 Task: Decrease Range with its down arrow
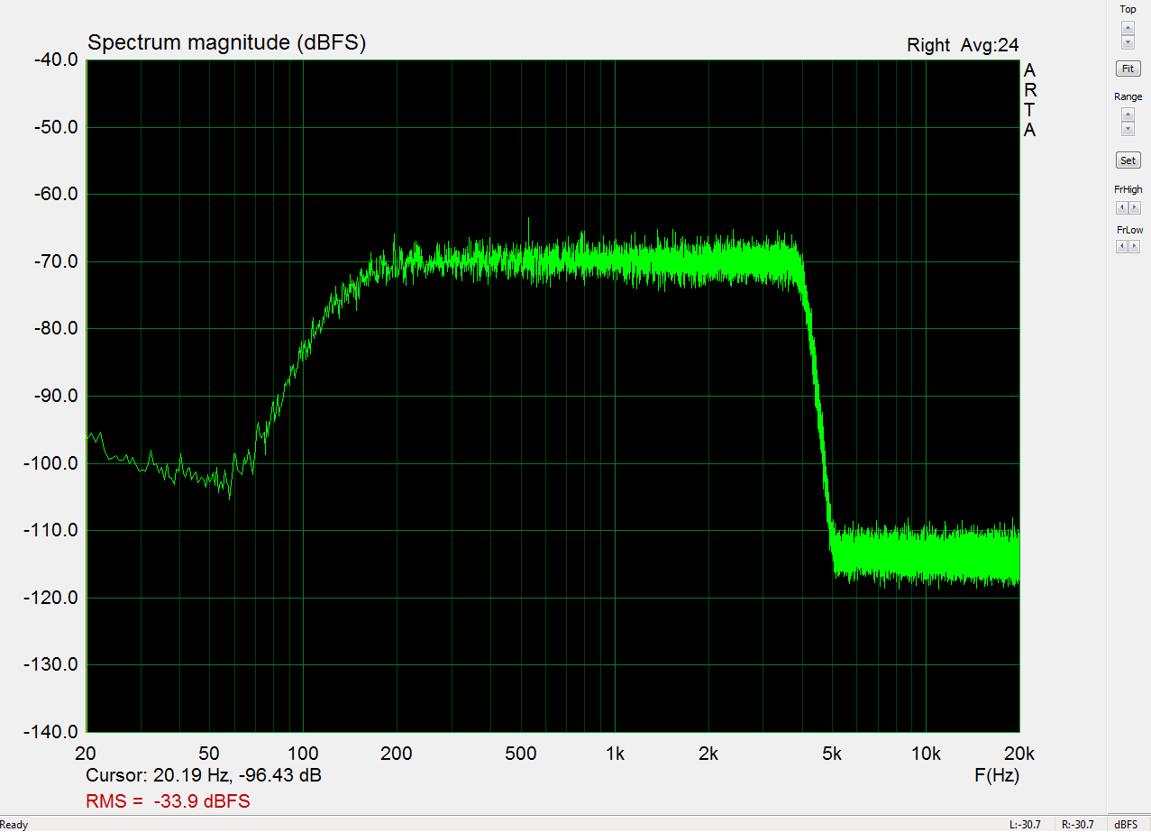pos(1128,129)
